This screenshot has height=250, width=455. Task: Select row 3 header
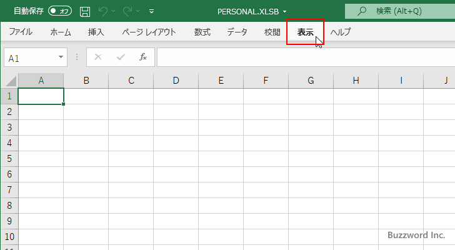9,127
